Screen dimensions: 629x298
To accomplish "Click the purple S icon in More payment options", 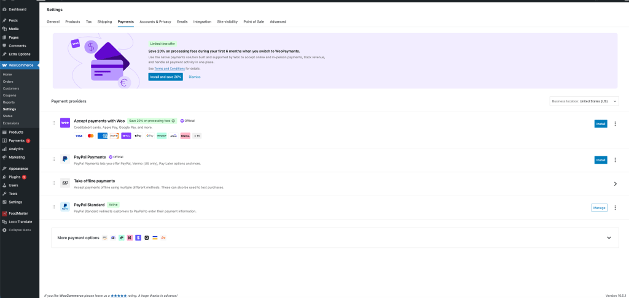I will point(138,237).
